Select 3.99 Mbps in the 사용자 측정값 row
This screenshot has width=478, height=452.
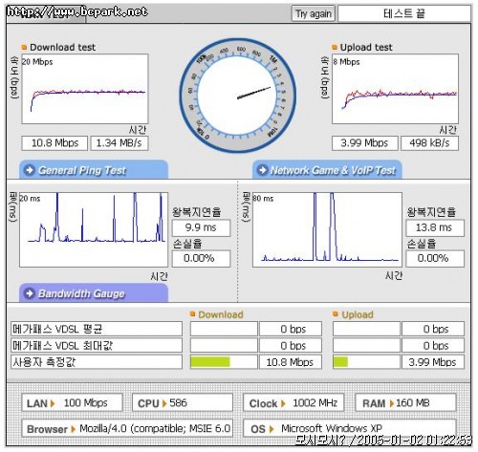[x=433, y=362]
